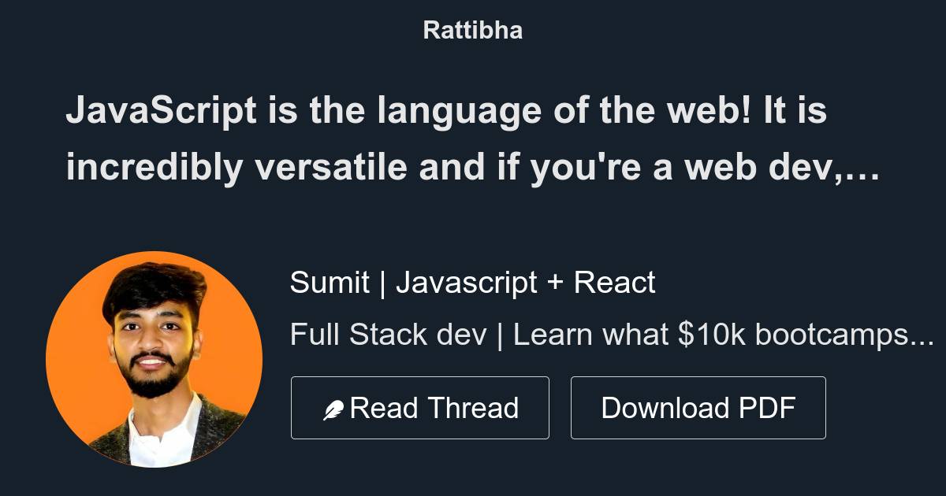The height and width of the screenshot is (496, 946).
Task: Click the Rattibha site header to go home
Action: (472, 30)
